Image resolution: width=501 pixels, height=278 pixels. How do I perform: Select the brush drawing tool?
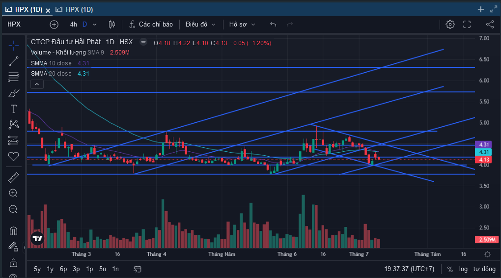tap(13, 93)
